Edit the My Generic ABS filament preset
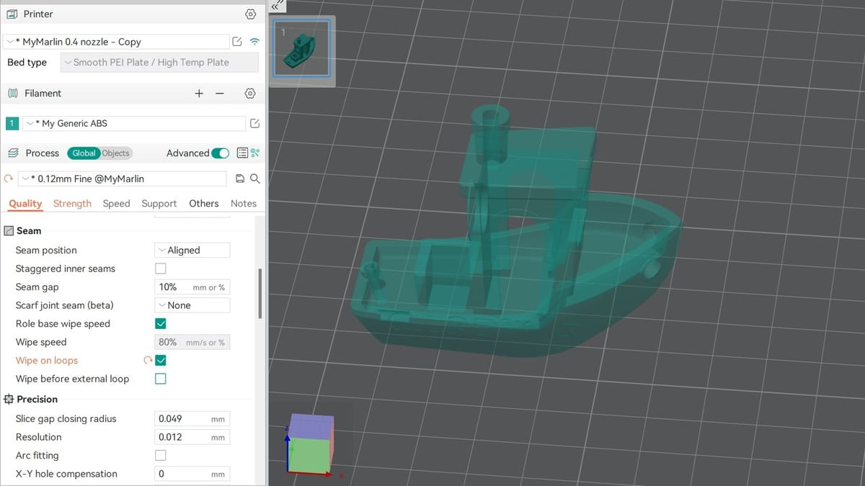This screenshot has width=865, height=486. 254,124
